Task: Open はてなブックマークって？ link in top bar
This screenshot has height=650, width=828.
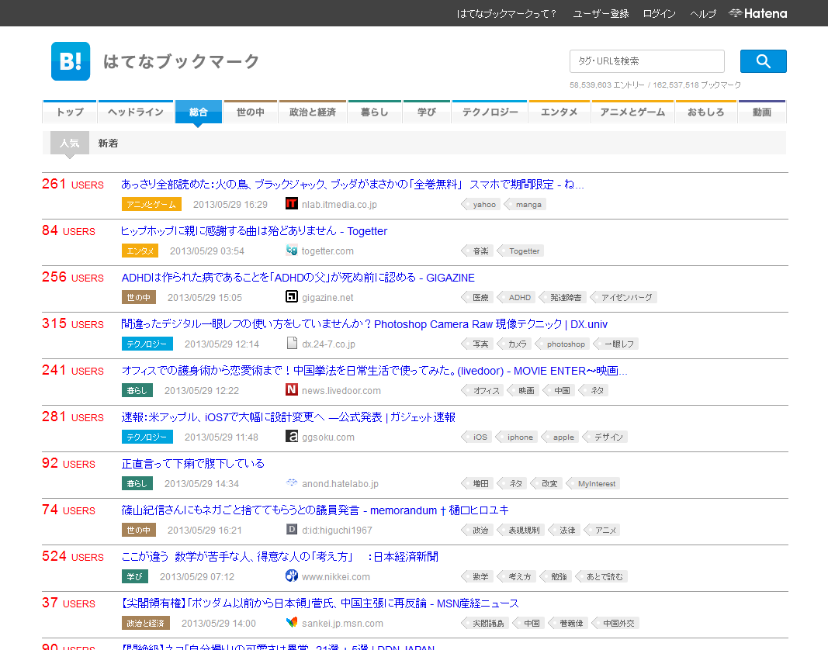Action: pos(507,14)
